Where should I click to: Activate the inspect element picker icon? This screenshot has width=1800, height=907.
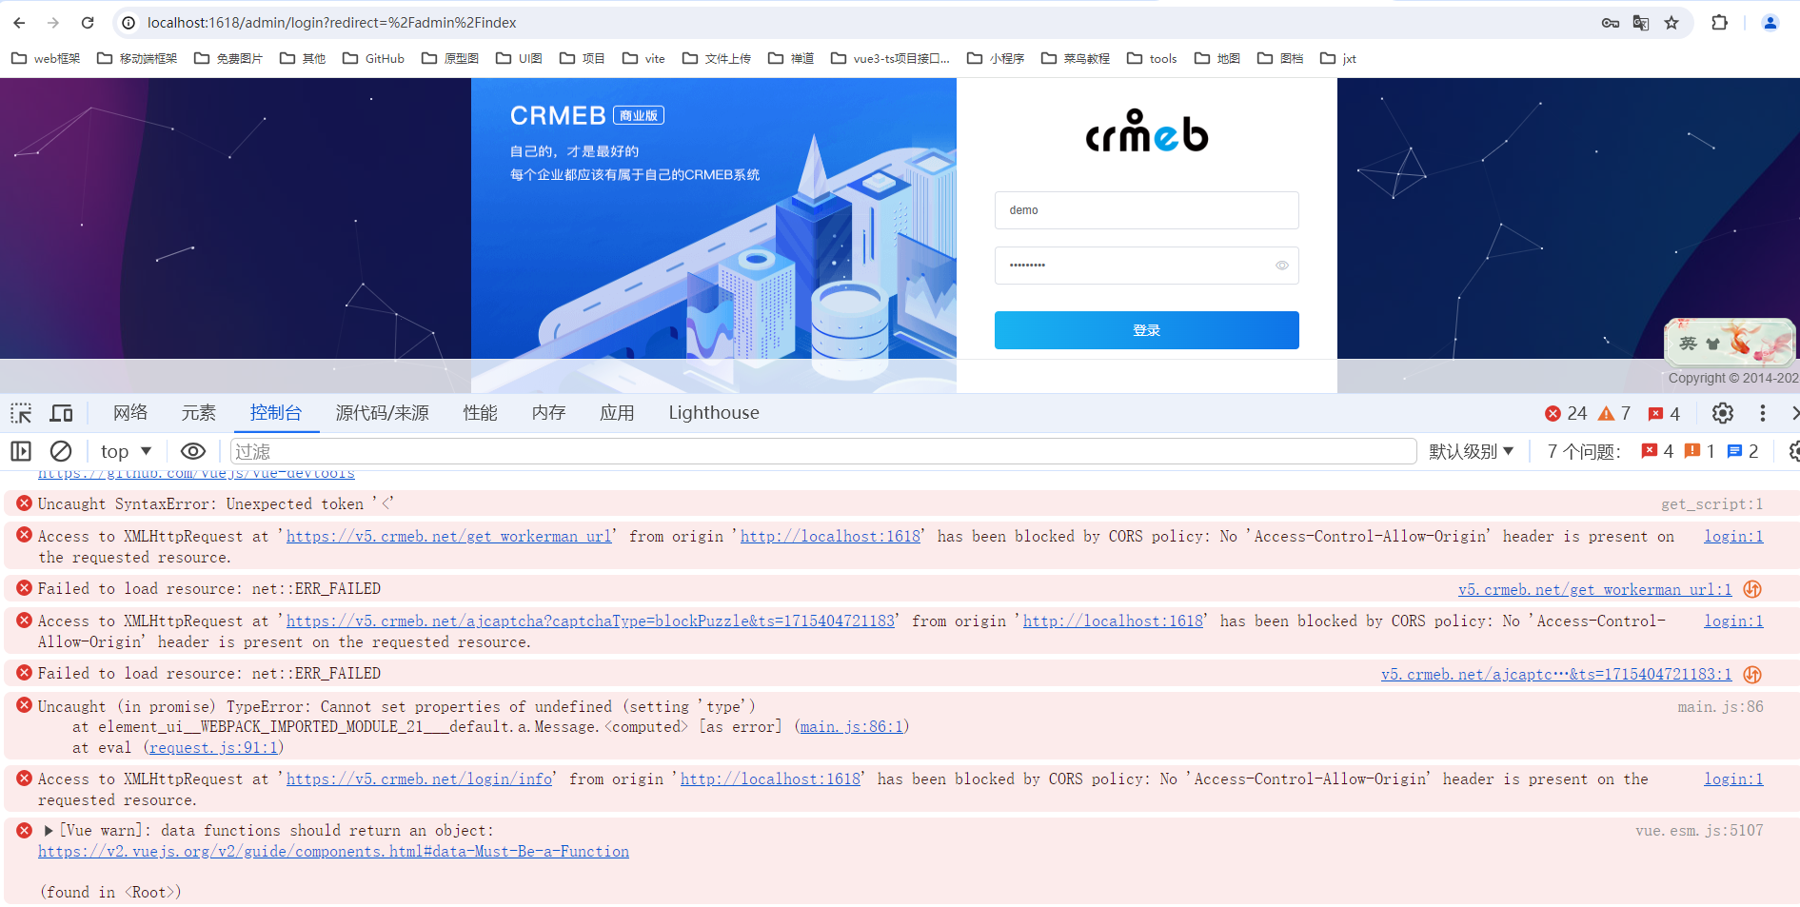tap(21, 413)
